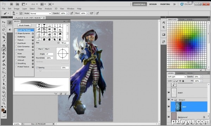Screen dimensions: 211x126
Task: Launch Bridge from application bar
Action: (12, 4)
